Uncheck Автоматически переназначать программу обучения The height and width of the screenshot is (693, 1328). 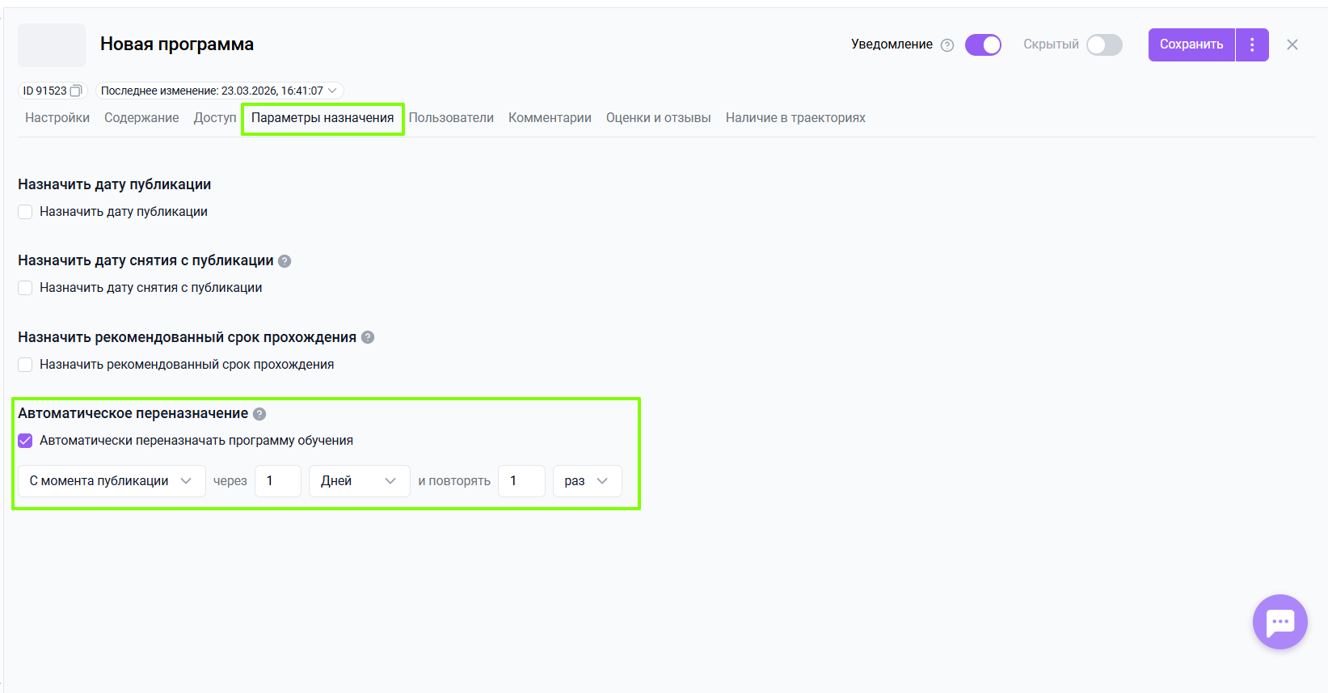pyautogui.click(x=26, y=441)
